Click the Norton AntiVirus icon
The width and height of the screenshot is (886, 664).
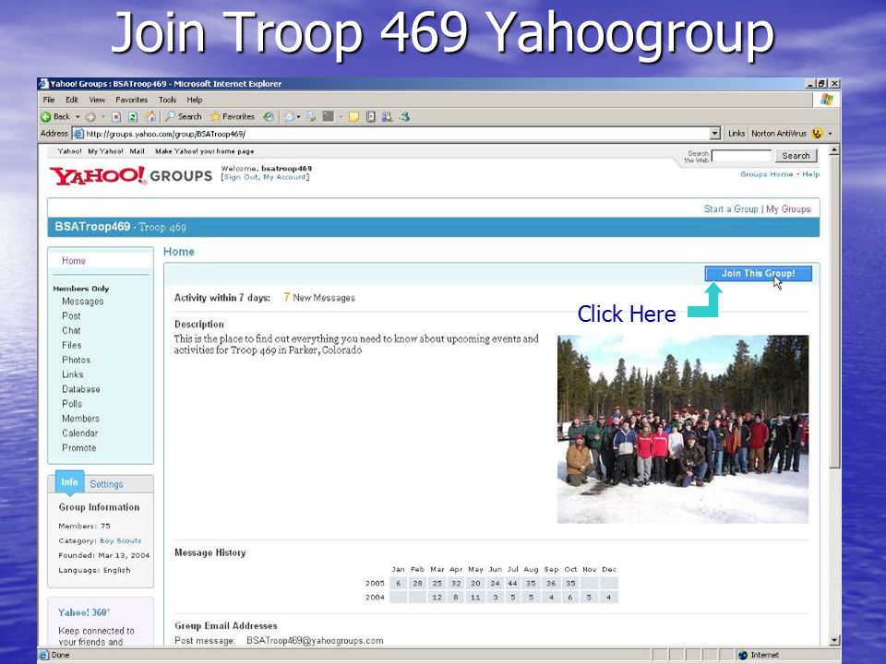[x=817, y=133]
